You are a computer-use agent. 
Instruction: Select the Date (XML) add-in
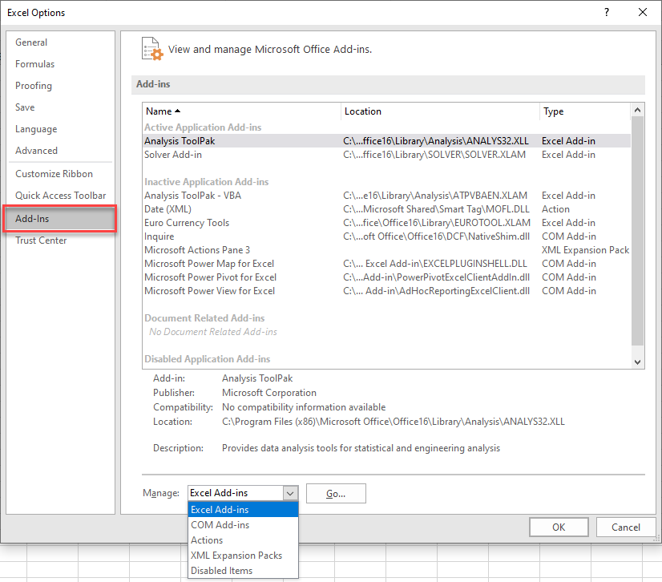pyautogui.click(x=386, y=209)
